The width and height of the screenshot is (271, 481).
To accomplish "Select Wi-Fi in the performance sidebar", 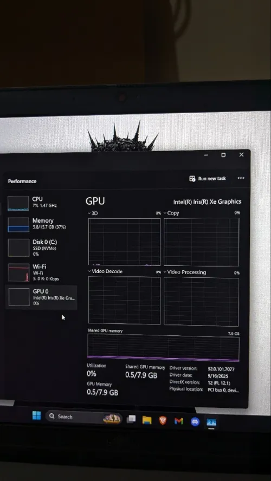I will point(41,272).
